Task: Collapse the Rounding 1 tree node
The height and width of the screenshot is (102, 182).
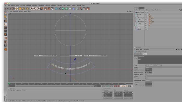Action: click(x=135, y=18)
